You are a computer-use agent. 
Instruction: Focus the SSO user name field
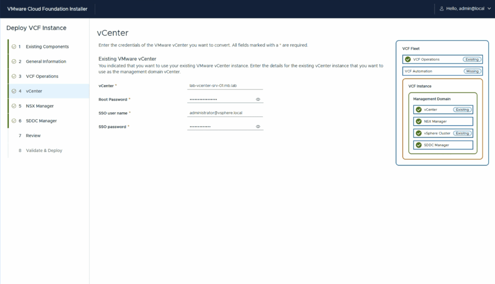(225, 113)
